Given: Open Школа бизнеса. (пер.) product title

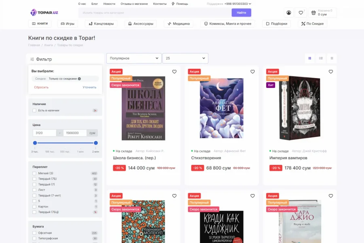Looking at the screenshot, I should tap(134, 158).
